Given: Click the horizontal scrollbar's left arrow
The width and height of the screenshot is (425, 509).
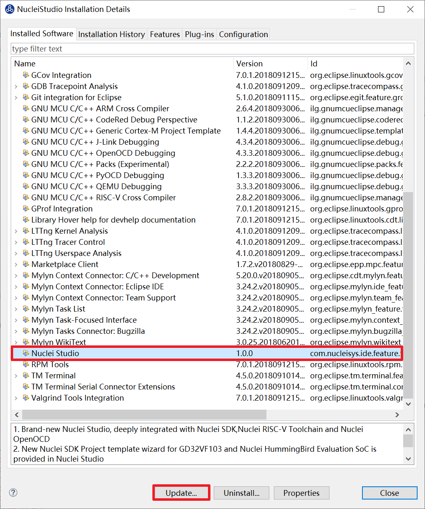Looking at the screenshot, I should pyautogui.click(x=17, y=415).
